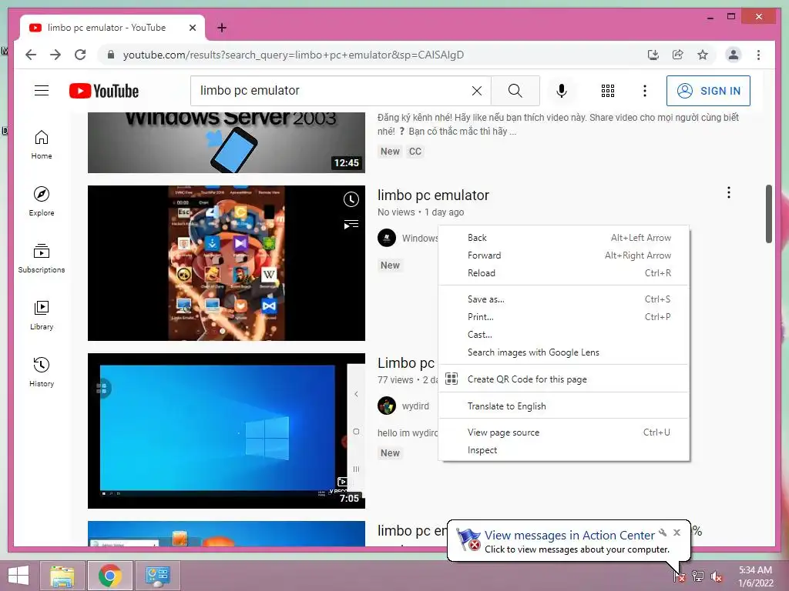Click the Chrome forward arrow button

click(x=55, y=55)
